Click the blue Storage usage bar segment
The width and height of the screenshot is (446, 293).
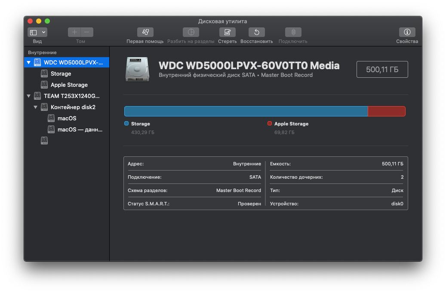[x=246, y=111]
